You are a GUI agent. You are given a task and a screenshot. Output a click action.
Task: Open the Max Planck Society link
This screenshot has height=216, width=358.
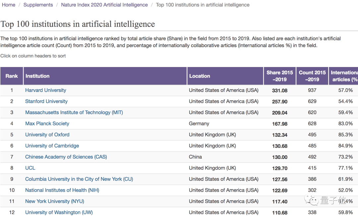tap(47, 124)
